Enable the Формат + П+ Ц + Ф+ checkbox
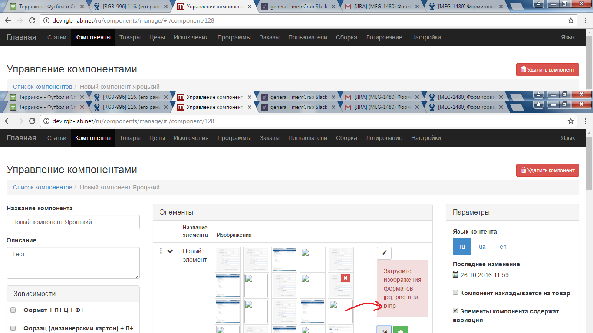Image resolution: width=593 pixels, height=333 pixels. [13, 310]
